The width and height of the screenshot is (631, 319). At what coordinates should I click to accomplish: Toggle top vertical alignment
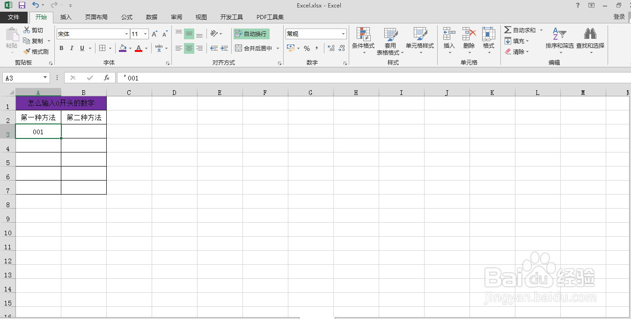tap(179, 34)
